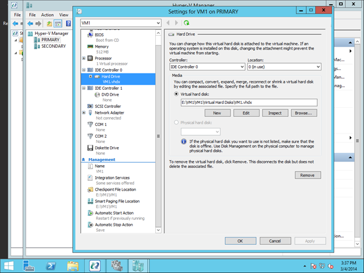364x273 pixels.
Task: Click the Inspect button
Action: click(275, 113)
